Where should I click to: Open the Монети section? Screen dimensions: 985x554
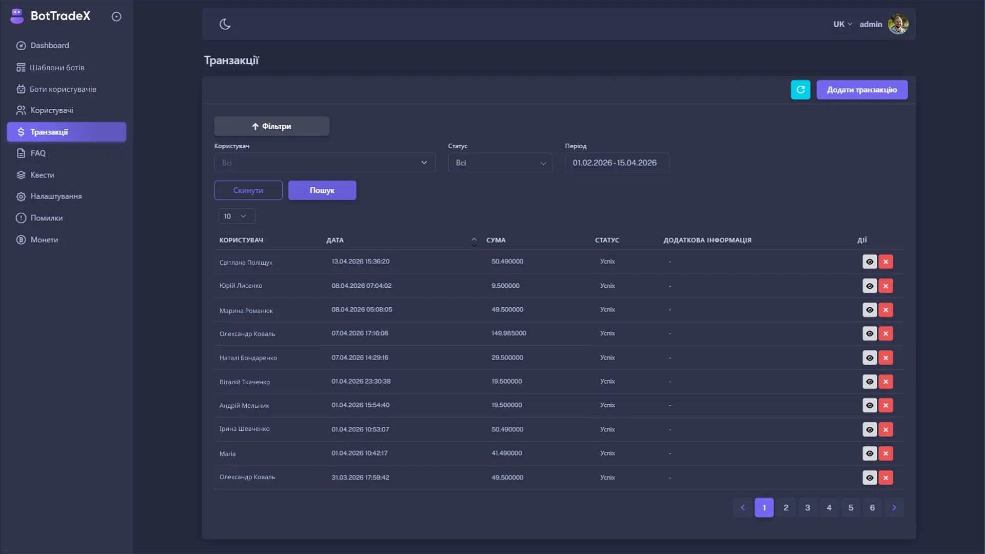[x=44, y=240]
